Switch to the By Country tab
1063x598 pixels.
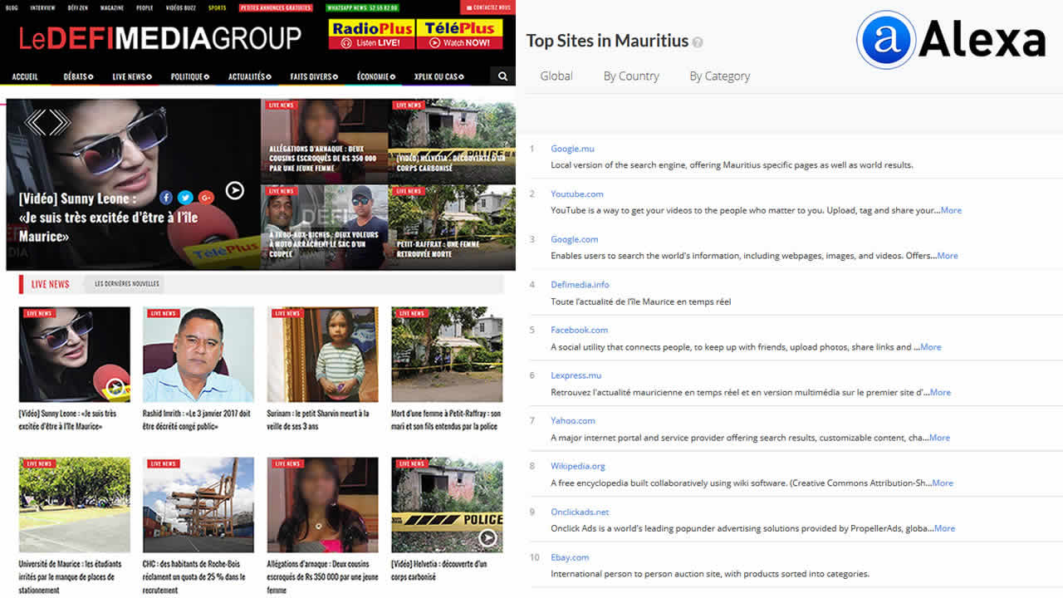coord(631,76)
